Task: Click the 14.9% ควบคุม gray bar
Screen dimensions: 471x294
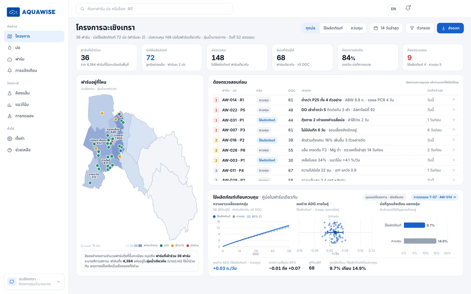Action: tap(420, 241)
